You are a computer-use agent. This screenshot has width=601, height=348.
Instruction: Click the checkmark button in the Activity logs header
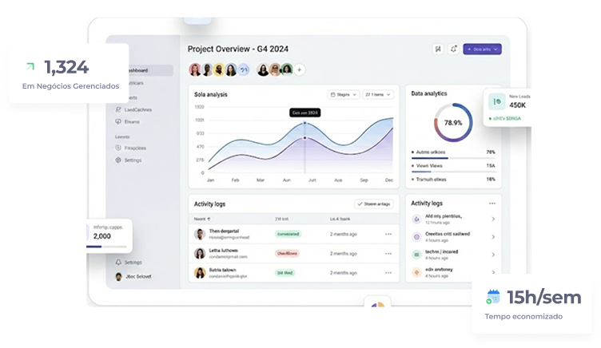click(x=374, y=204)
